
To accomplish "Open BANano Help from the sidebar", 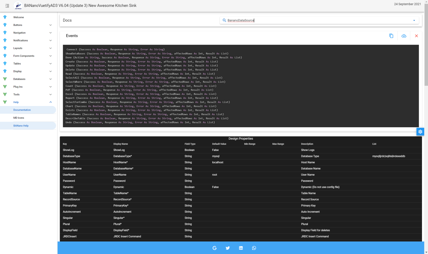I will coord(21,126).
